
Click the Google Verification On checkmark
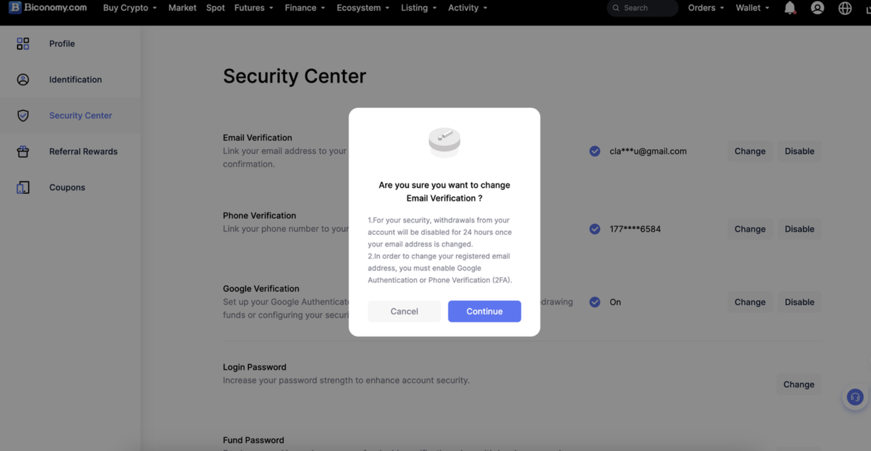point(595,302)
